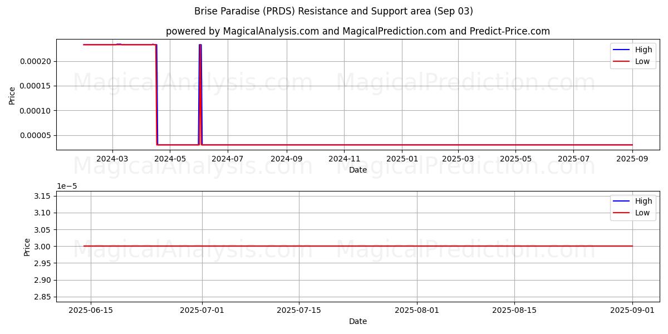The width and height of the screenshot is (668, 334).
Task: Click the '1e−5' scale exponent label
Action: click(67, 186)
